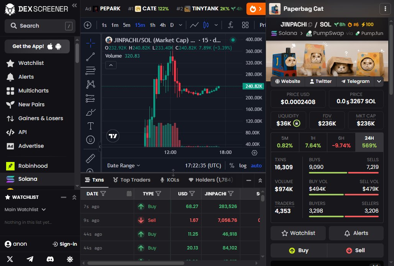Viewport: 394px width, 266px height.
Task: Open the X (Twitter) social link in sidebar
Action: tap(10, 259)
